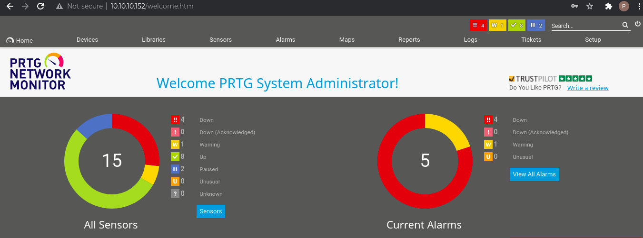
Task: Click the Down (Acknowledged) icon in All Sensors legend
Action: (175, 132)
